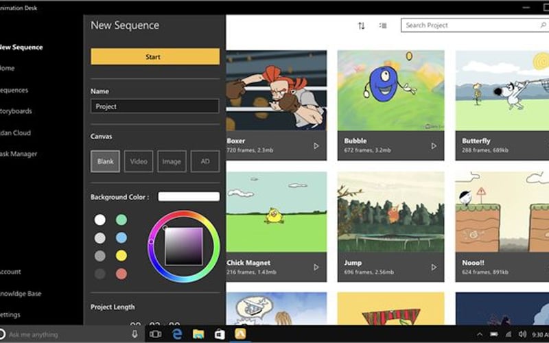Play the Chick Magnet animation
549x343 pixels.
316,267
